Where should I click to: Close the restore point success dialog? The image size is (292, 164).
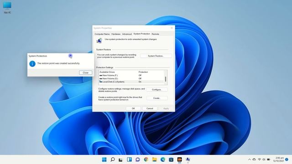(x=85, y=73)
